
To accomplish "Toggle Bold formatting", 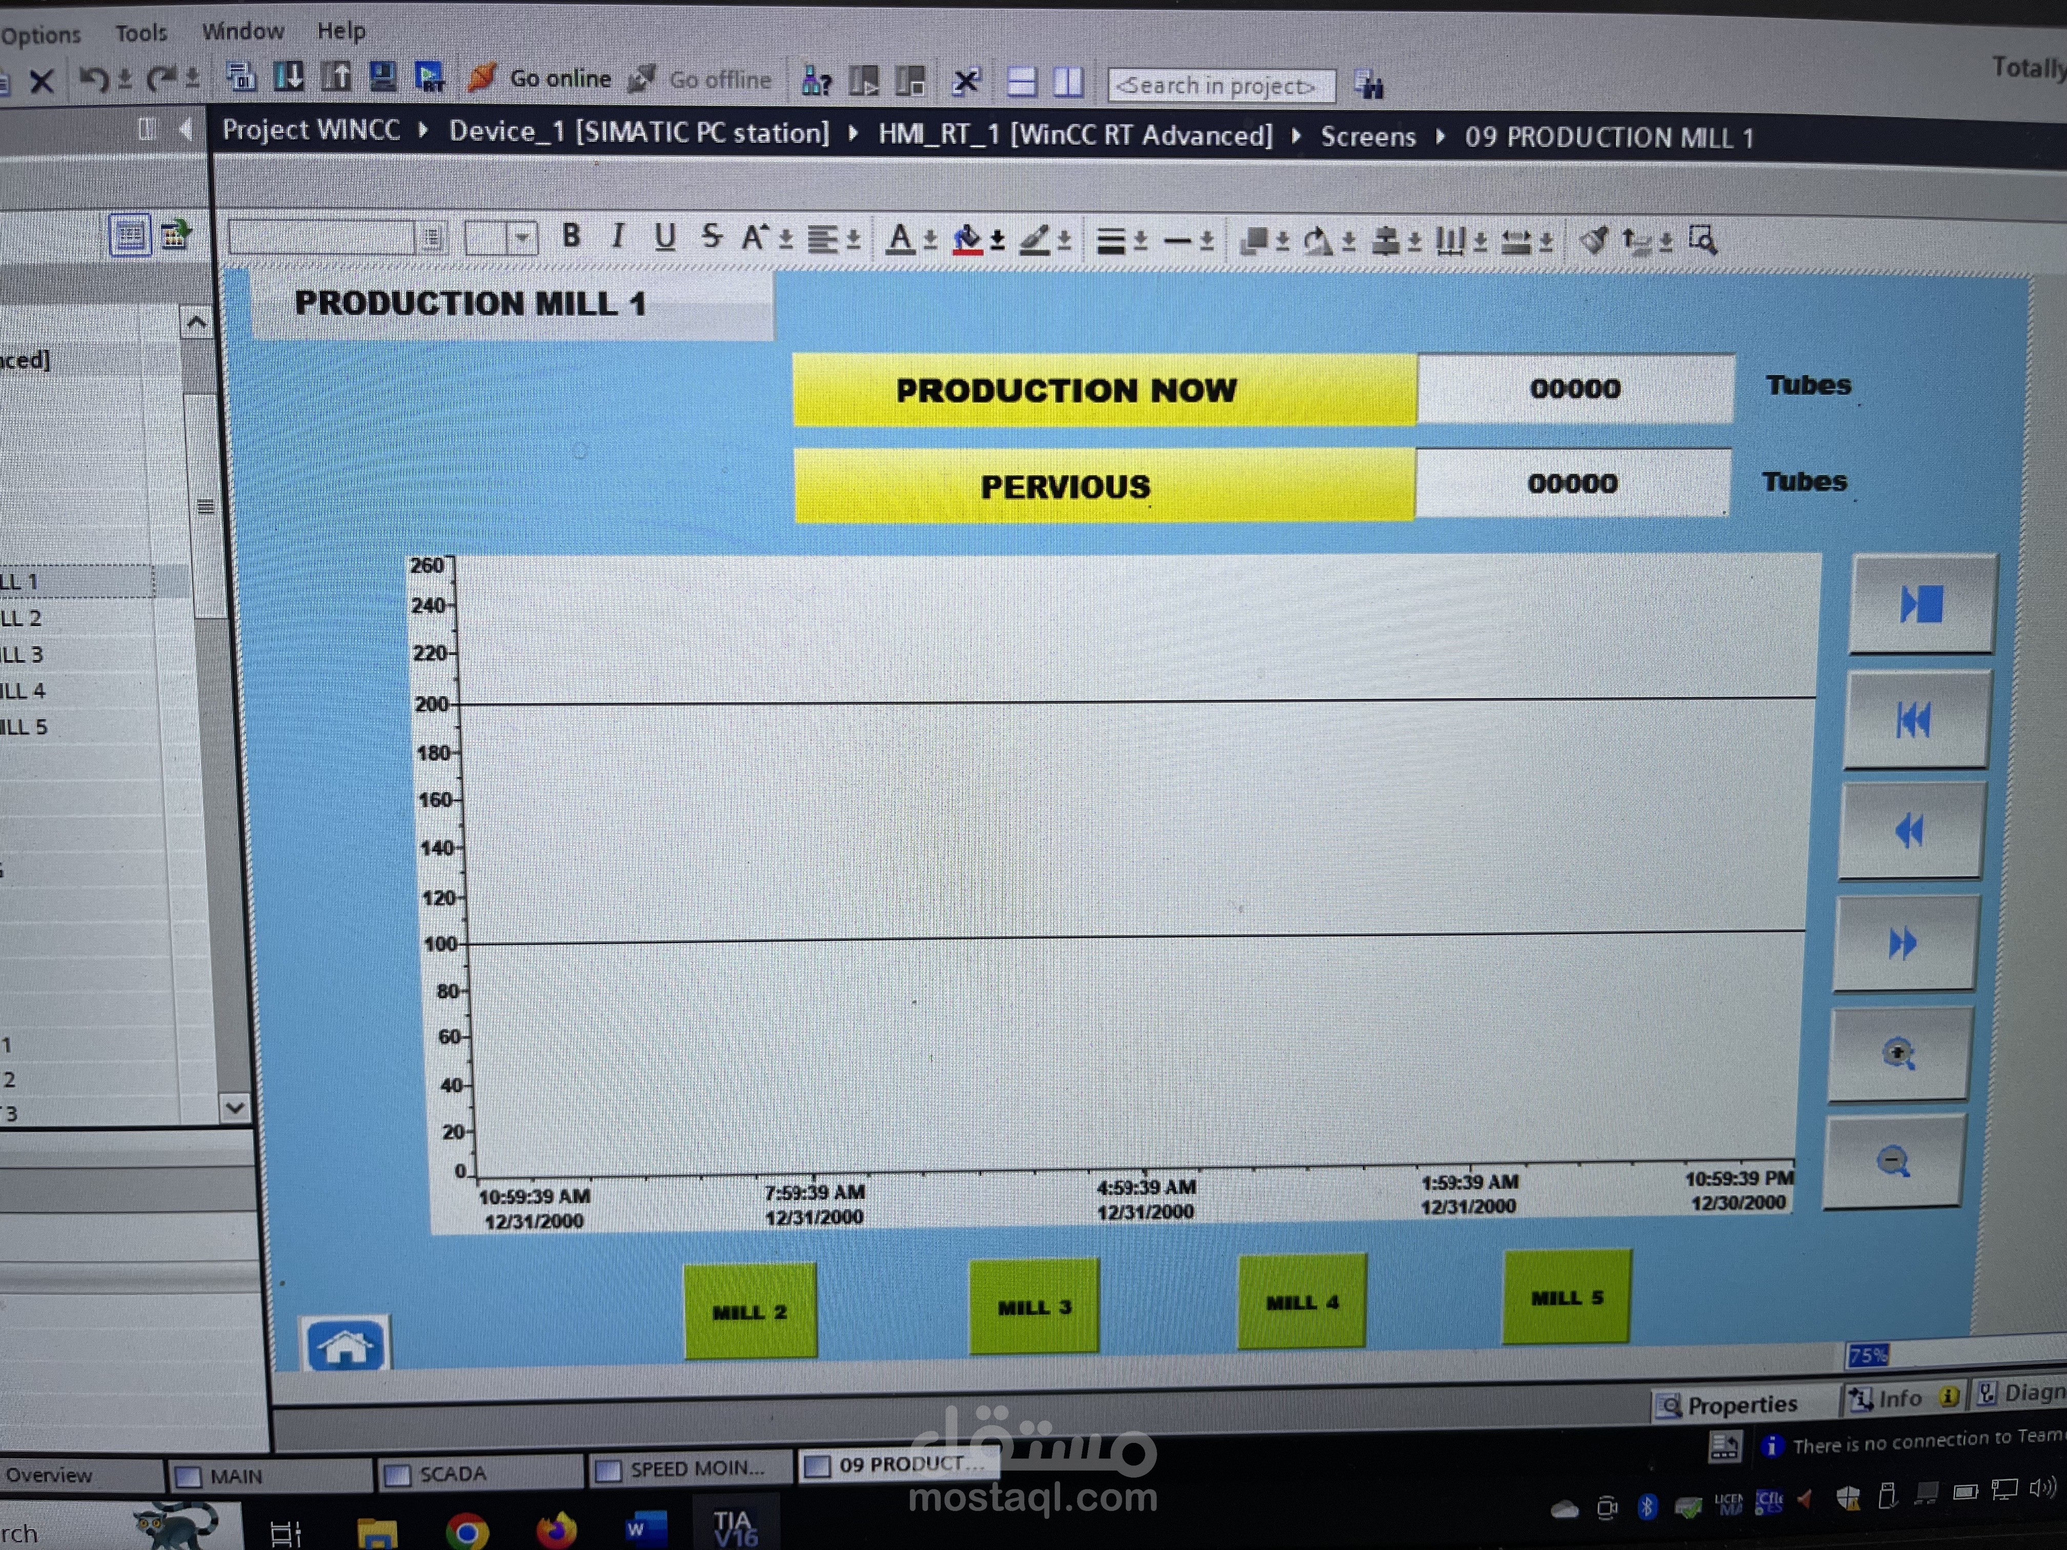I will pos(571,235).
